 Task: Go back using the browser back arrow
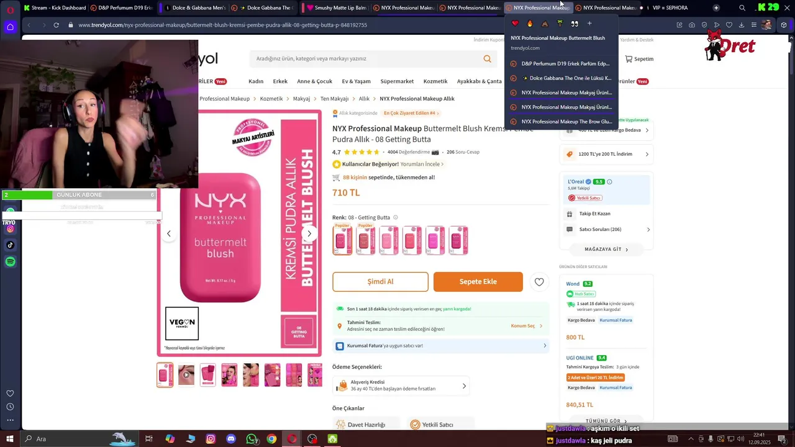pos(29,25)
